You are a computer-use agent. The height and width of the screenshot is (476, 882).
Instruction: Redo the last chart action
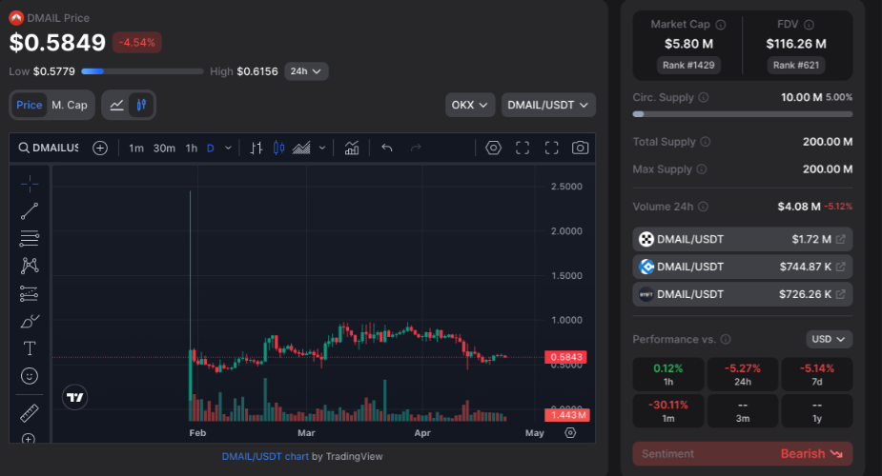coord(416,149)
